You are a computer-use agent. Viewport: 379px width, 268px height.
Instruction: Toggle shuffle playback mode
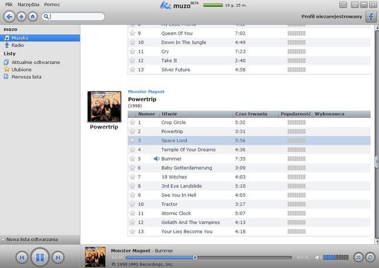(x=358, y=257)
